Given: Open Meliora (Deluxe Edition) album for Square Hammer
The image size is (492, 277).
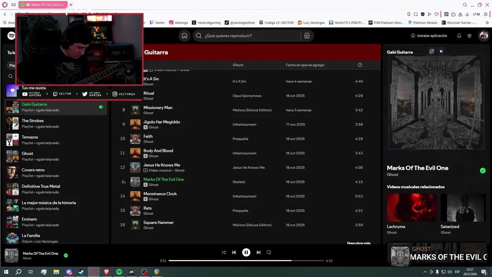Looking at the screenshot, I should click(x=252, y=225).
